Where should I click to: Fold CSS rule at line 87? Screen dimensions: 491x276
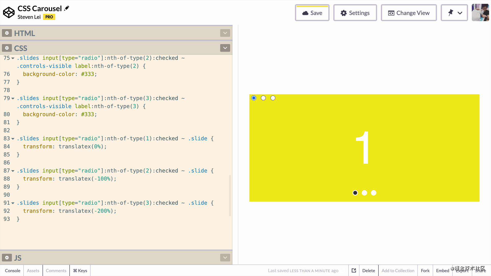point(13,171)
